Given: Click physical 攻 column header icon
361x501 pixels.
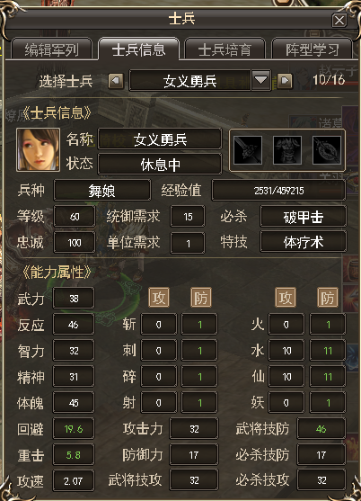Looking at the screenshot, I should click(158, 298).
